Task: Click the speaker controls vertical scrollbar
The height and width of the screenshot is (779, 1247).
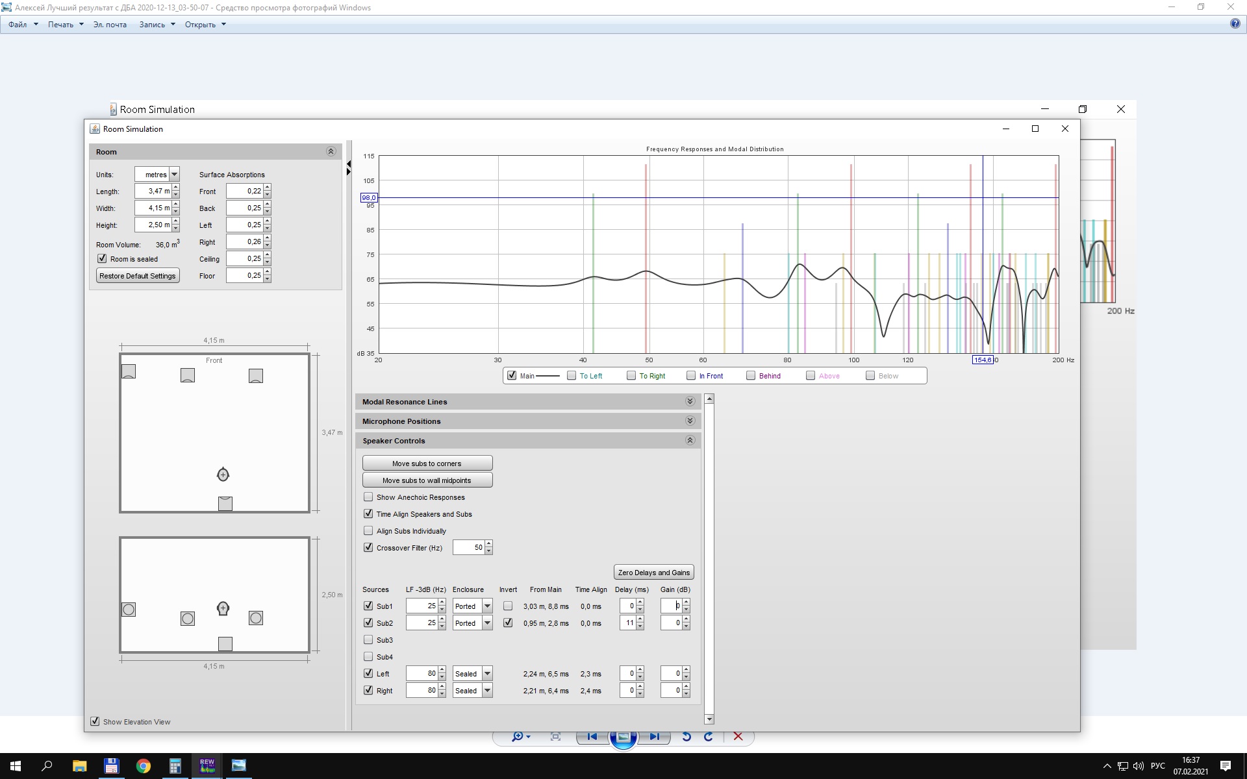Action: point(709,558)
